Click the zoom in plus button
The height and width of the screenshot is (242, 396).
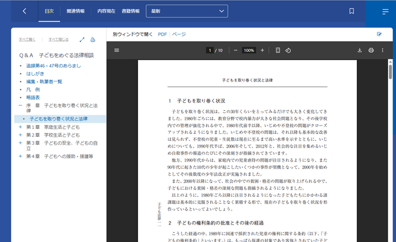tap(262, 50)
